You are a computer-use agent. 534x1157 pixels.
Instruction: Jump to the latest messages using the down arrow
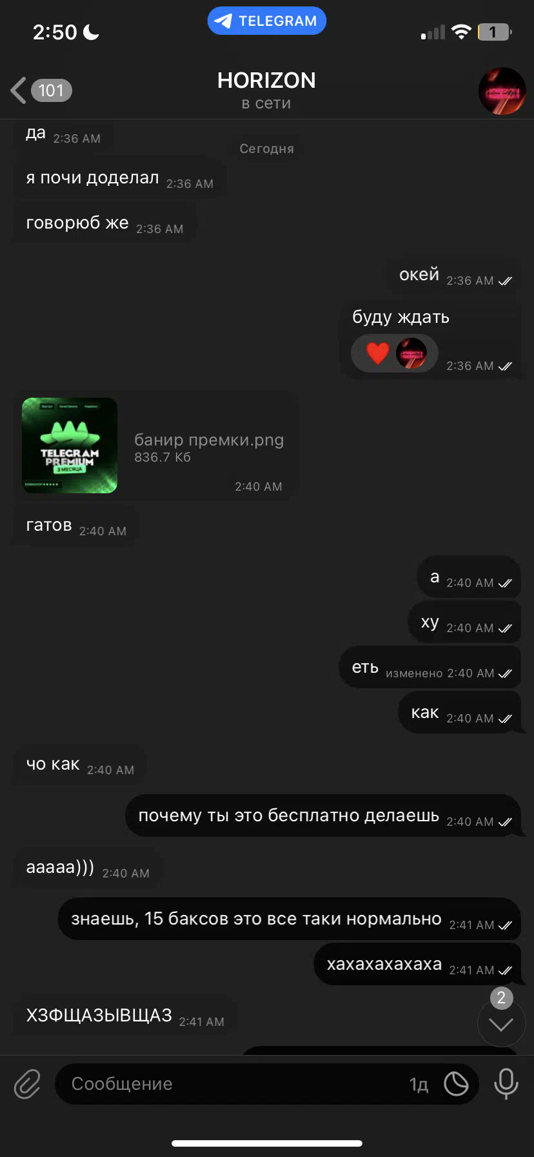[501, 1024]
